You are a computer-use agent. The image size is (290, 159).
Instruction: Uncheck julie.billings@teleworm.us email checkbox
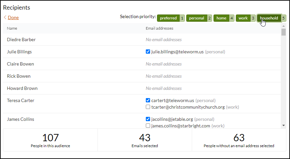coord(148,52)
